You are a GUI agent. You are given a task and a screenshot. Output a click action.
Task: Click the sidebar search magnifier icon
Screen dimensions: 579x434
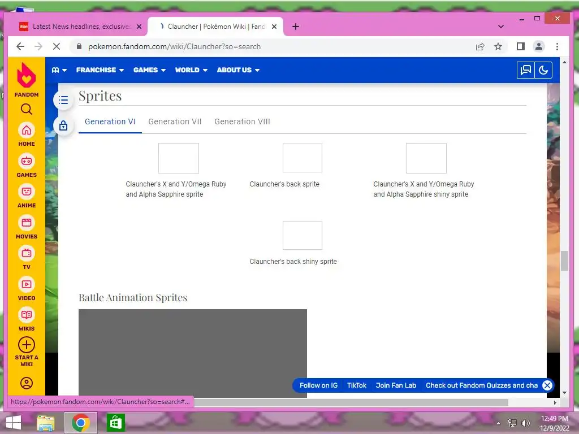tap(26, 109)
